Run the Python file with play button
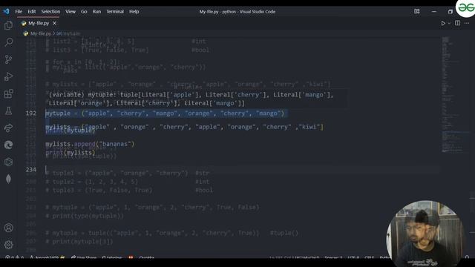 [443, 23]
